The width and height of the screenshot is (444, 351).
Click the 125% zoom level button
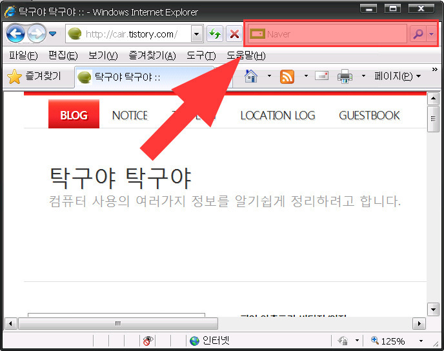pyautogui.click(x=388, y=341)
